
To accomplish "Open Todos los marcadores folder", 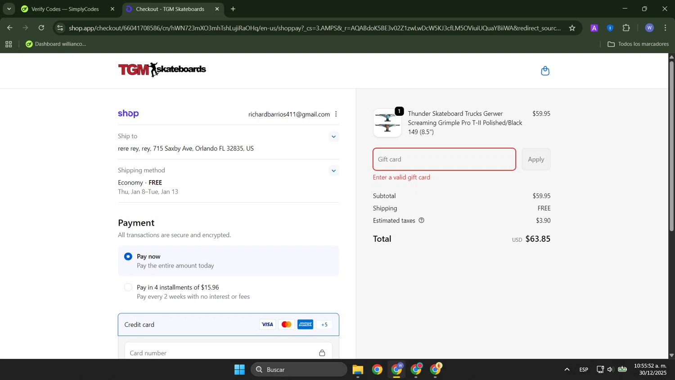I will coord(638,44).
